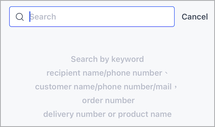Click the 'delivery number or product name' hint
Image resolution: width=215 pixels, height=127 pixels.
click(107, 114)
